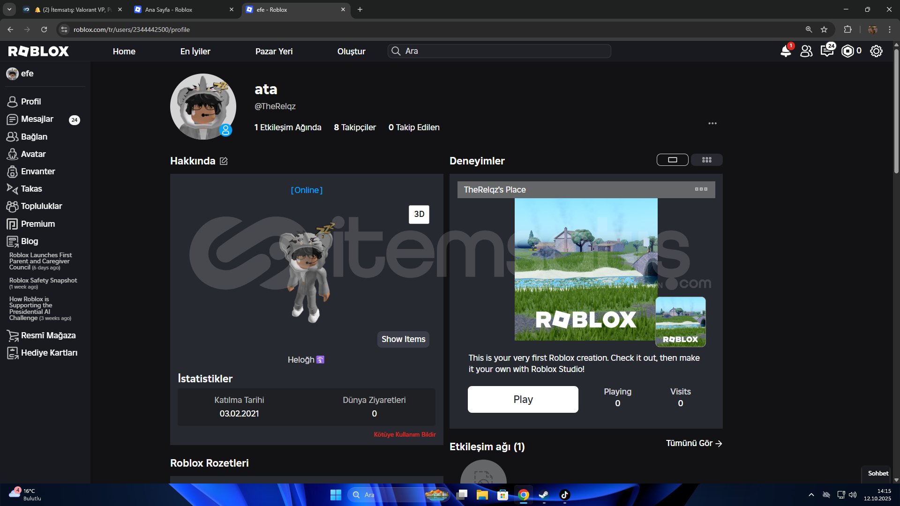Switch Deneyimler to slideshow view

click(x=672, y=160)
